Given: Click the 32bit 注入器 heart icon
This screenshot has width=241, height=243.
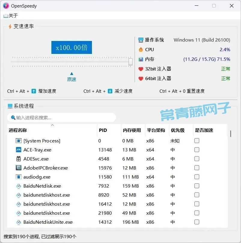Looking at the screenshot, I should point(141,69).
